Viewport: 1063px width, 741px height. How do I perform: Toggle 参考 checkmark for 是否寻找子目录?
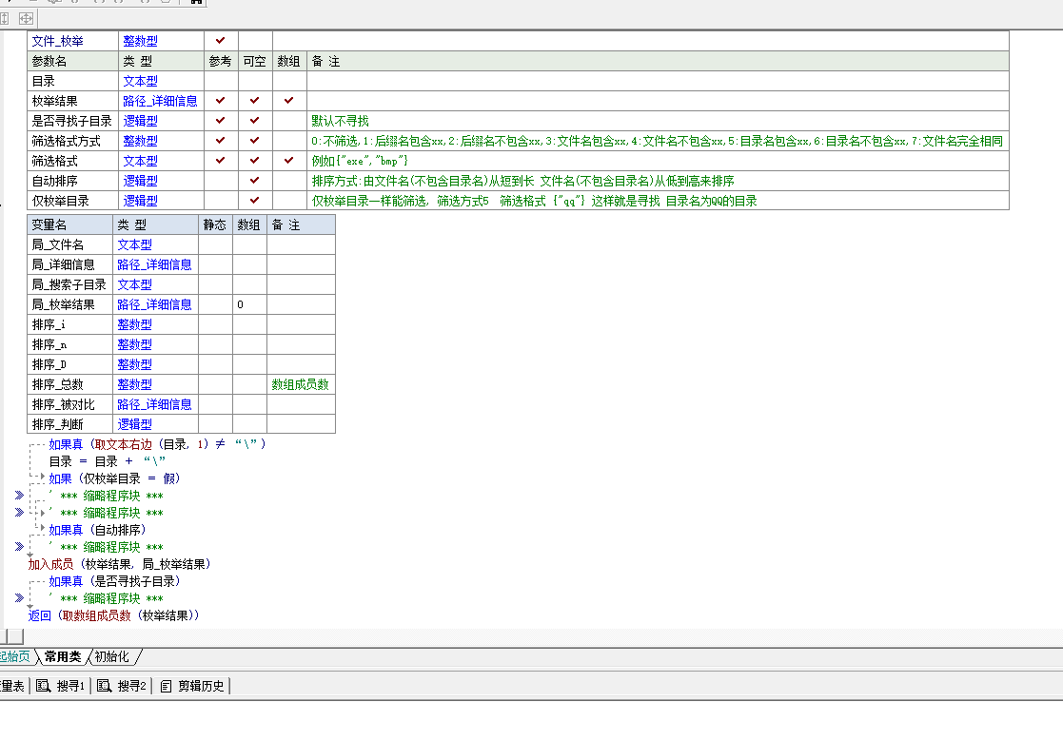(x=221, y=121)
